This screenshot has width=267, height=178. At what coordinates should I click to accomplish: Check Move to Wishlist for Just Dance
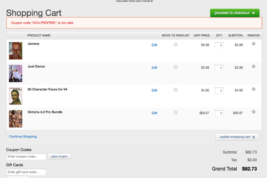(x=176, y=67)
